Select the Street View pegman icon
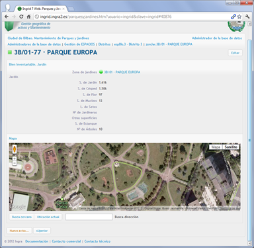The height and width of the screenshot is (248, 254). [x=15, y=149]
